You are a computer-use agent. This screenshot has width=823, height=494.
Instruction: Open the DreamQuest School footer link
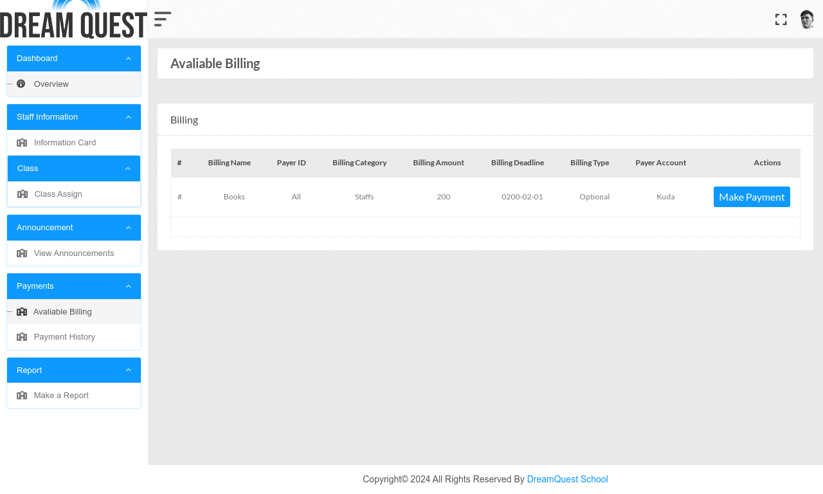click(567, 479)
